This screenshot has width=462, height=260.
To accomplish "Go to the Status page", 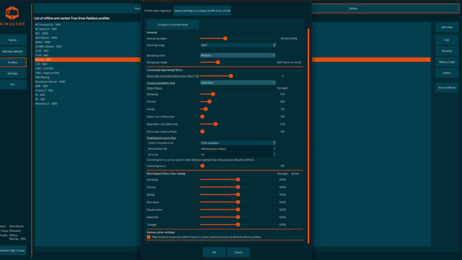I will tap(13, 40).
